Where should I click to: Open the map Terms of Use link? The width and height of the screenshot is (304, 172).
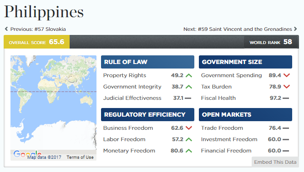click(x=80, y=157)
